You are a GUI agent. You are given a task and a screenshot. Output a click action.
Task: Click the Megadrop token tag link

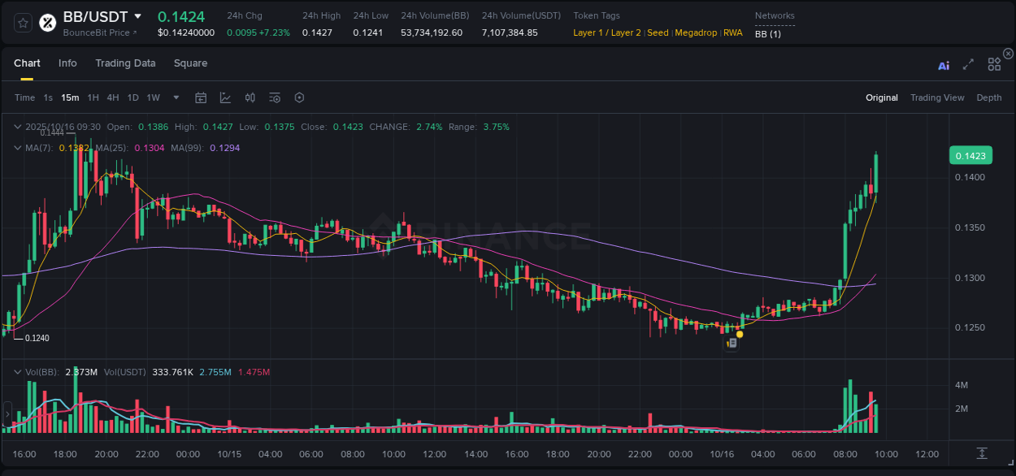point(696,32)
